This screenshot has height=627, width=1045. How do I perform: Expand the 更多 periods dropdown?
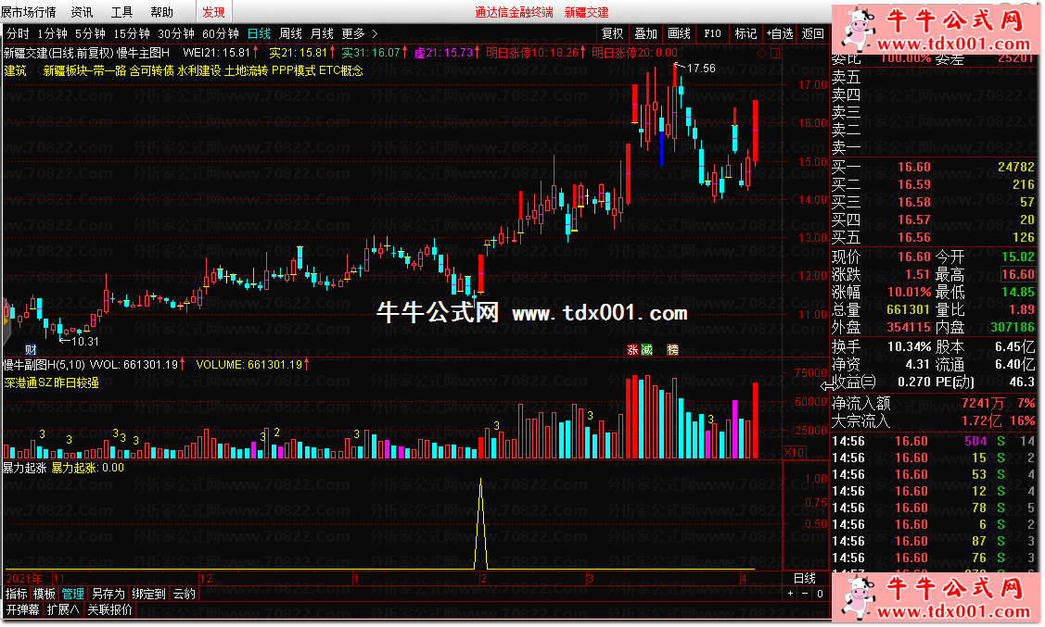coord(359,33)
